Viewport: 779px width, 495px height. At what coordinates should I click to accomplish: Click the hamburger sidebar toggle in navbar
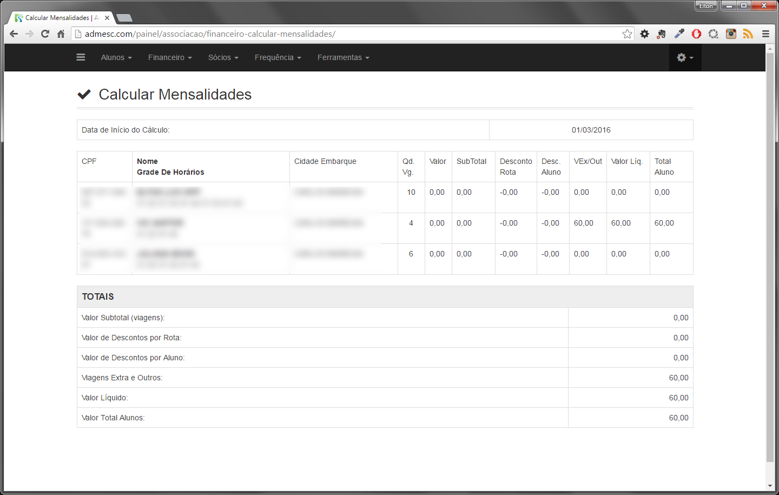point(81,57)
